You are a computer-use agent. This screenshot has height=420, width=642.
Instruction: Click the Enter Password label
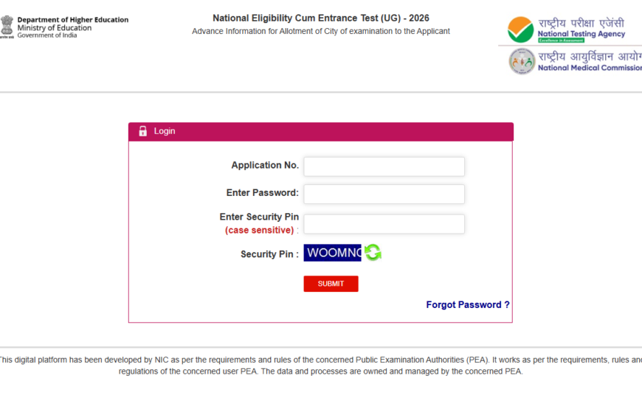(x=262, y=192)
